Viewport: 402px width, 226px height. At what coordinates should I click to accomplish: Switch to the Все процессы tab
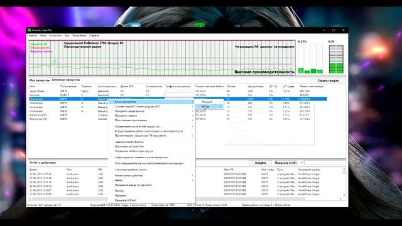coord(40,80)
